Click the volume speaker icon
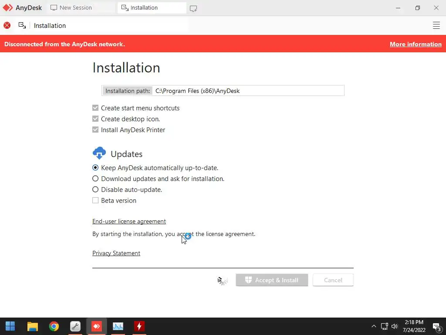 (395, 326)
